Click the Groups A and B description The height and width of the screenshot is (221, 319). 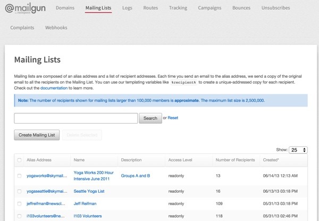click(136, 176)
